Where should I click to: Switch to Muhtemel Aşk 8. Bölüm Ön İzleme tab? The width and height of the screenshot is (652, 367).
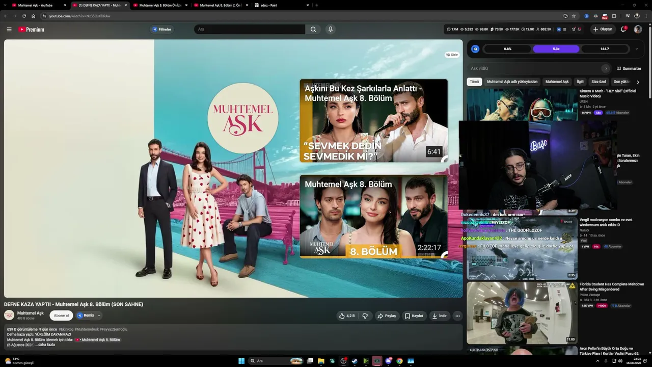(160, 5)
